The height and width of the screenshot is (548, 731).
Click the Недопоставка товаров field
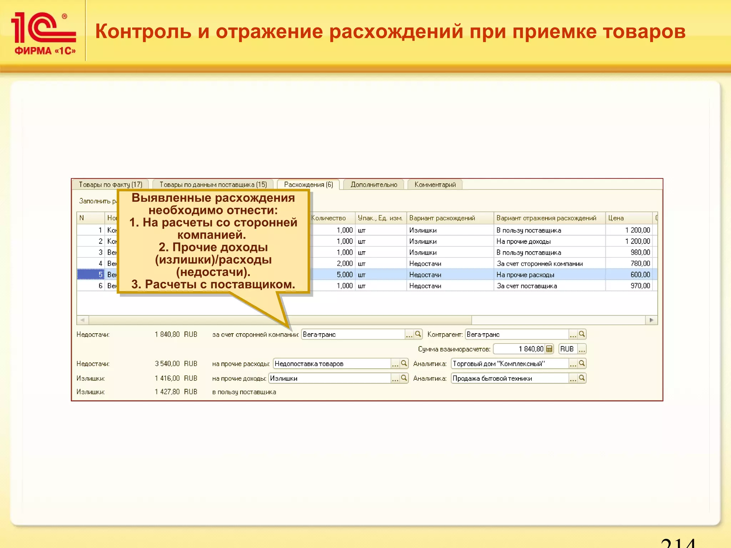[x=332, y=364]
